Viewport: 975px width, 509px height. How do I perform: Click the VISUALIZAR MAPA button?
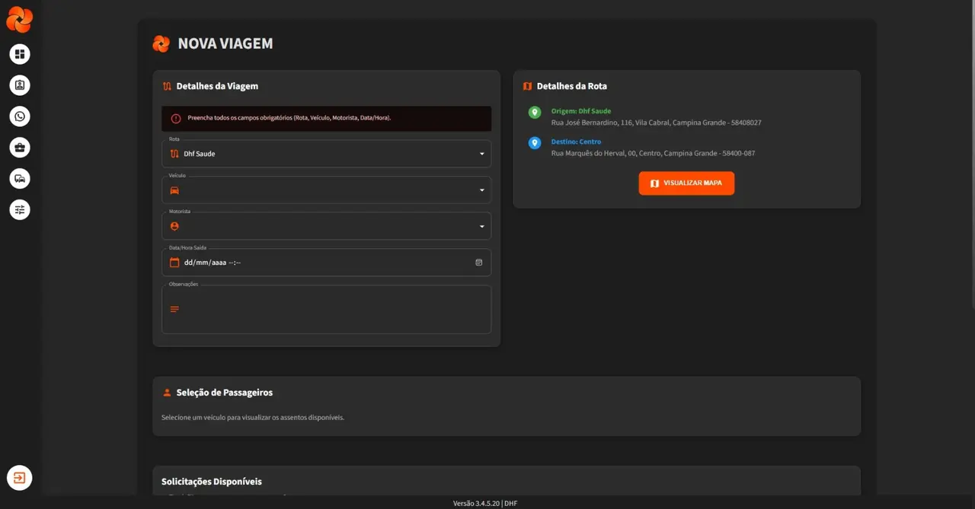pyautogui.click(x=686, y=183)
